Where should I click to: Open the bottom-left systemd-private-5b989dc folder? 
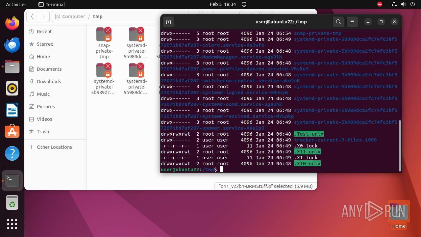point(104,79)
